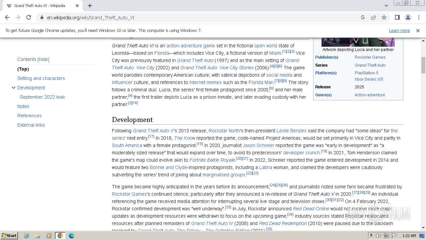Open the tab search dropdown

point(386,6)
